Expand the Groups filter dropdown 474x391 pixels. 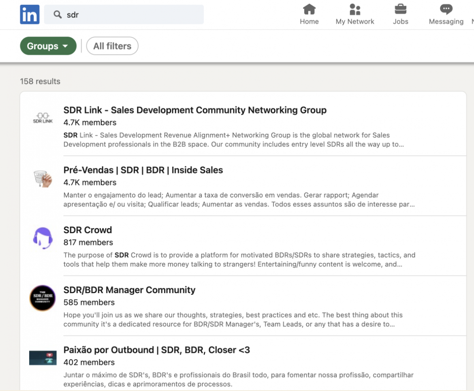point(48,46)
